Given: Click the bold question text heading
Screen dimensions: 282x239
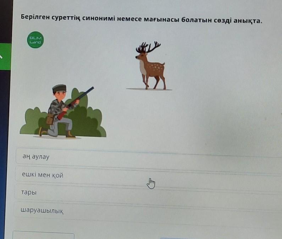Looking at the screenshot, I should pos(142,19).
